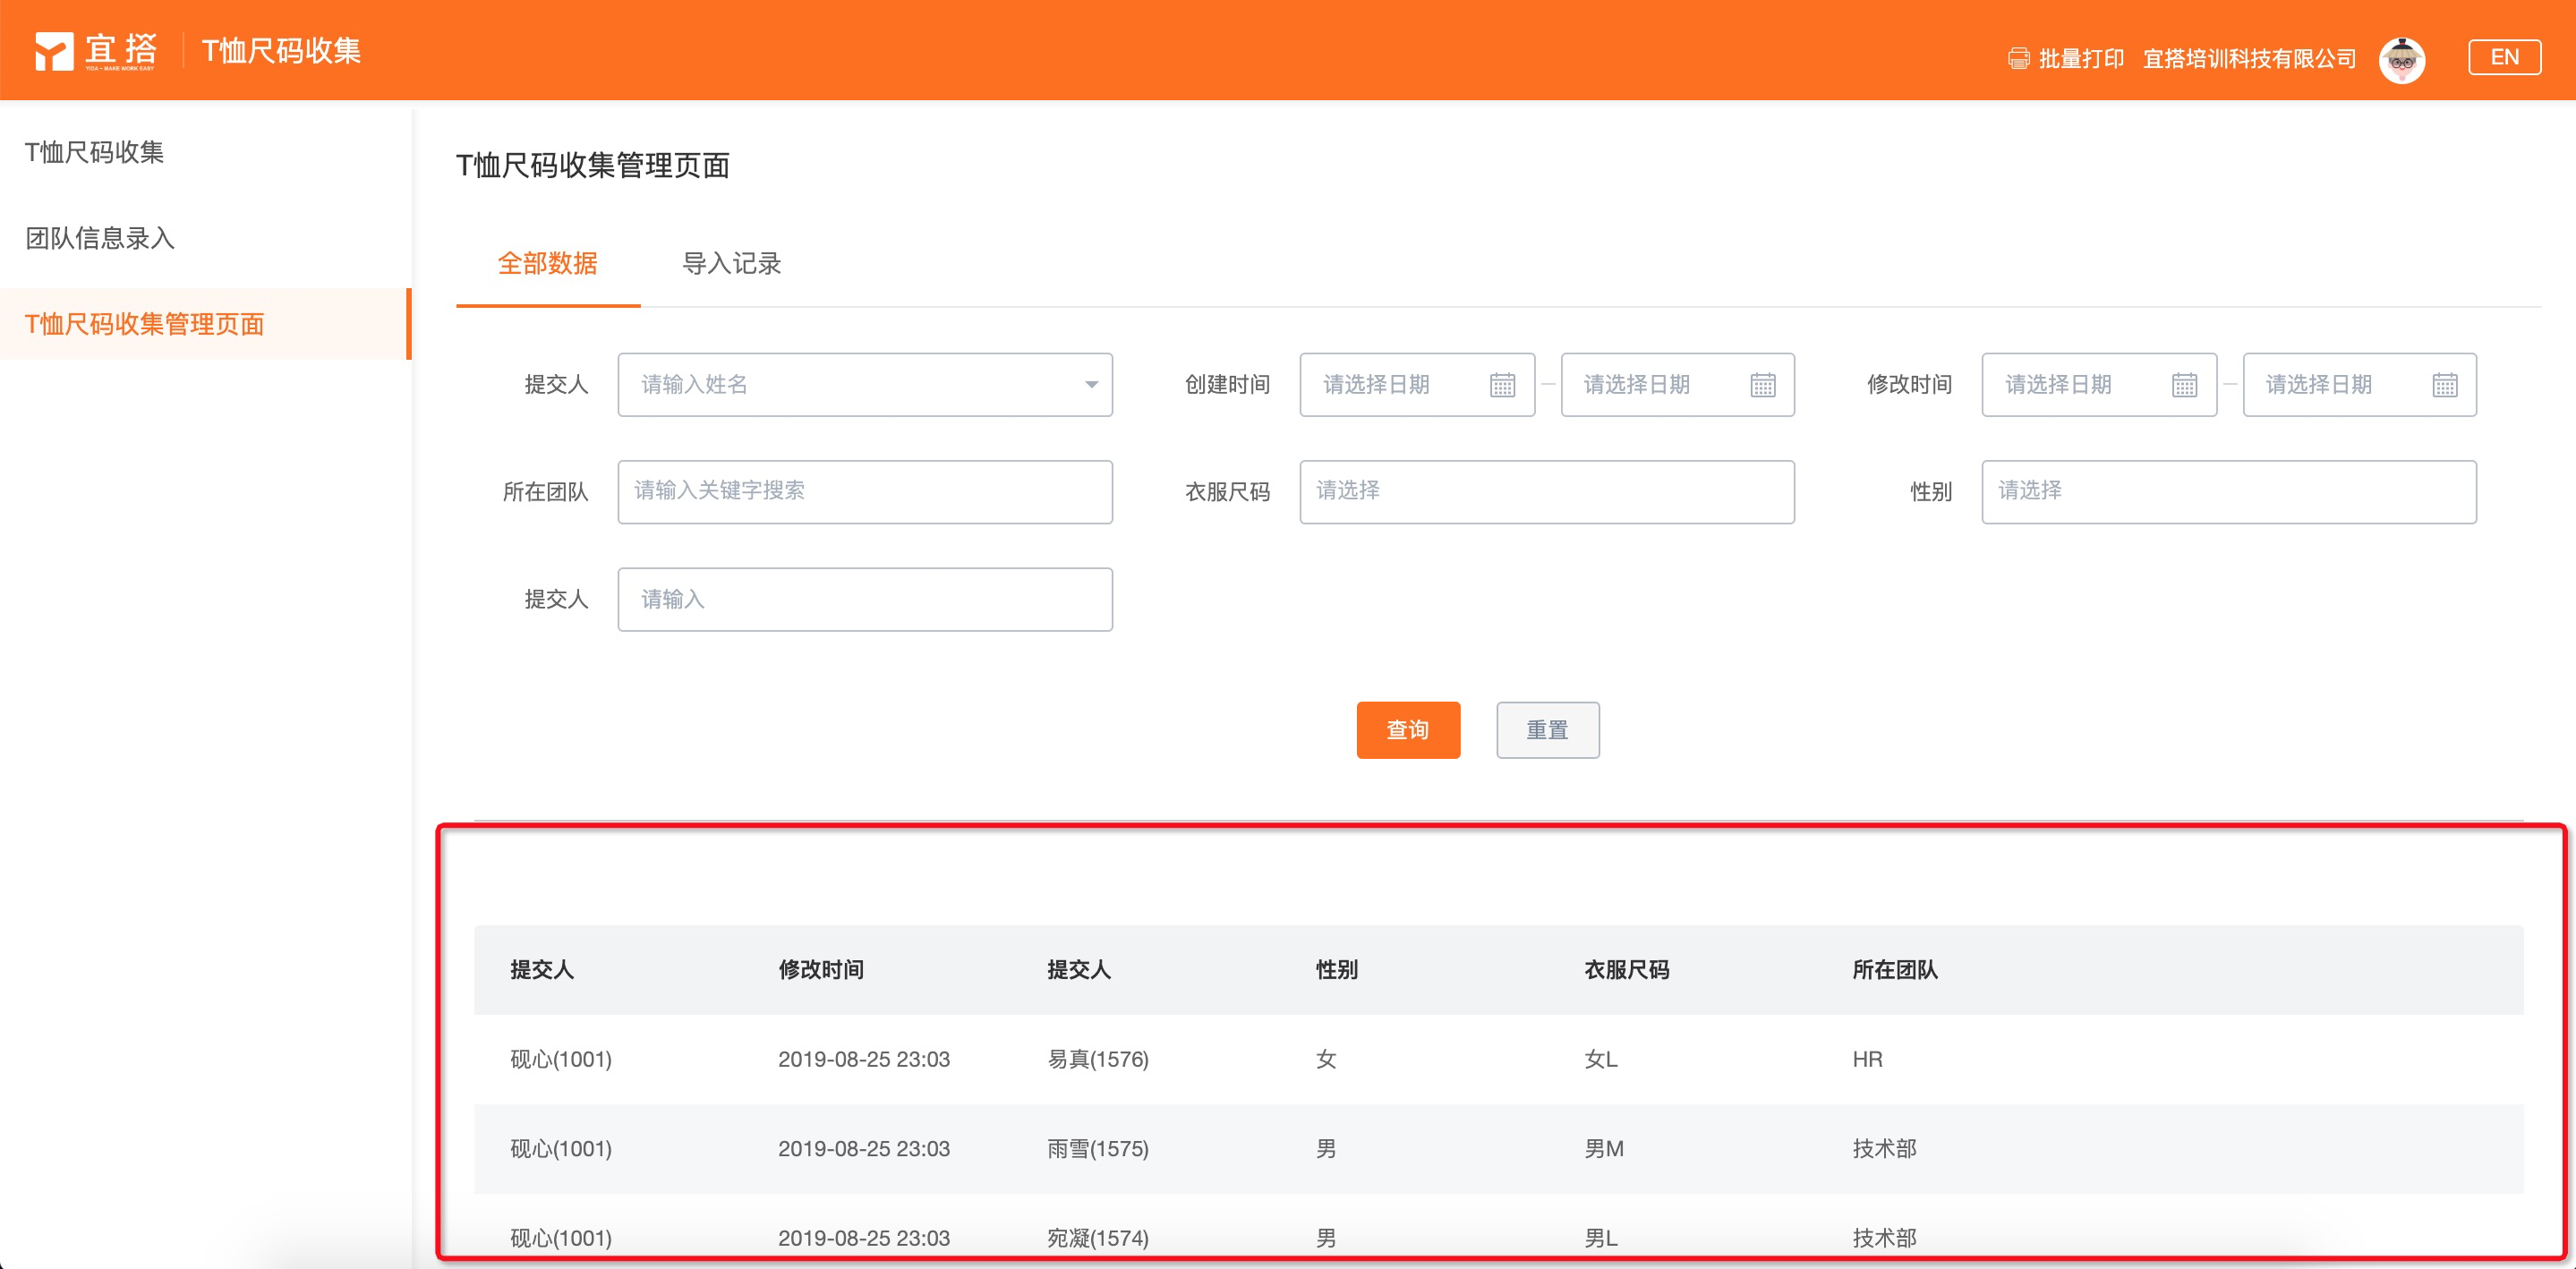Click the bottom 提交人 text input
The height and width of the screenshot is (1269, 2576).
[x=864, y=599]
